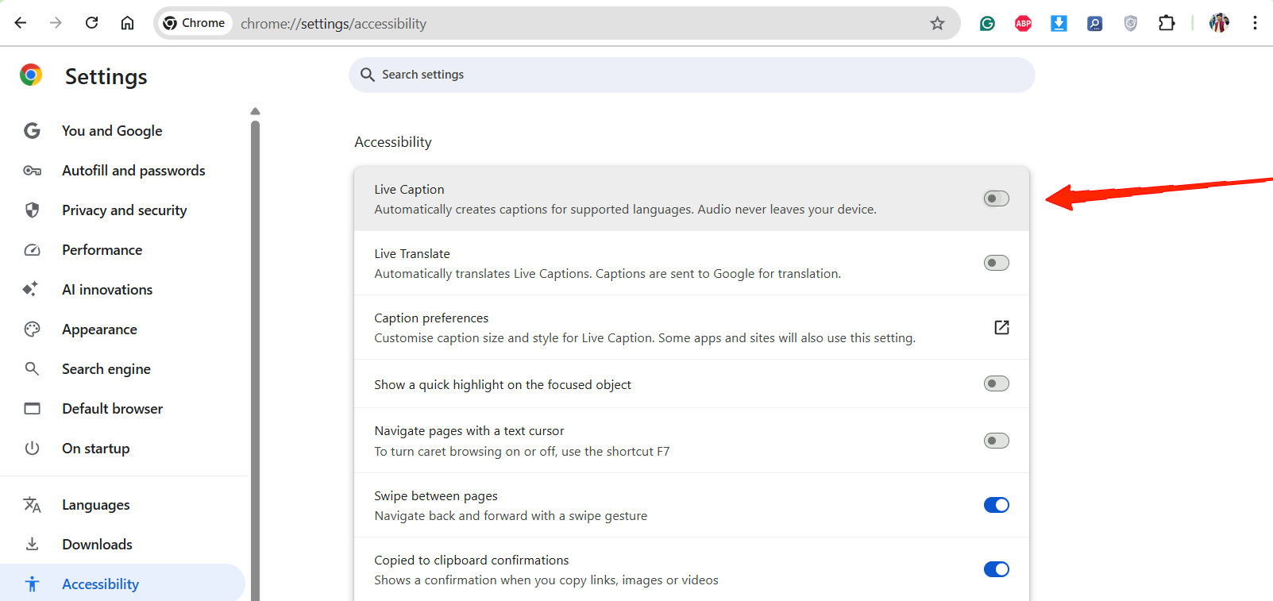
Task: Click the Grammarly extension icon
Action: tap(987, 24)
